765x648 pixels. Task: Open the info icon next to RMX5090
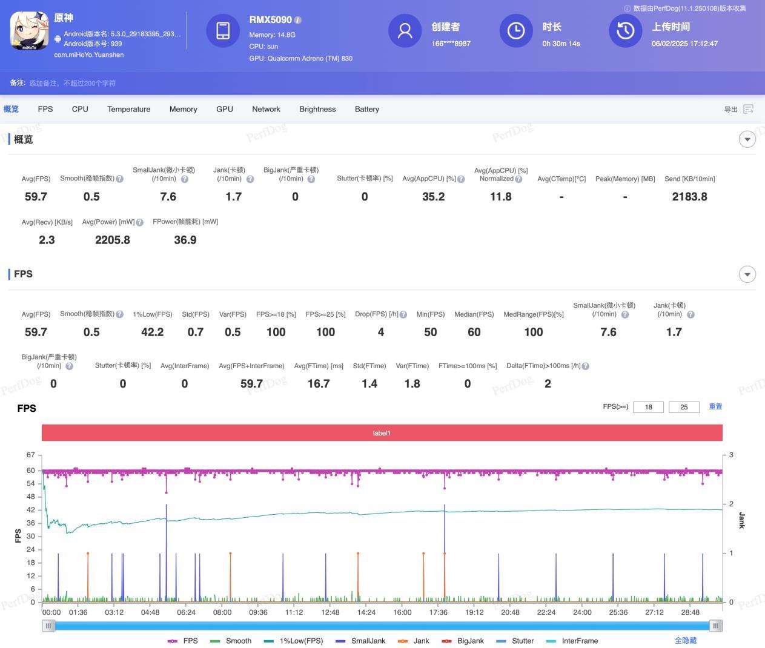pos(298,20)
